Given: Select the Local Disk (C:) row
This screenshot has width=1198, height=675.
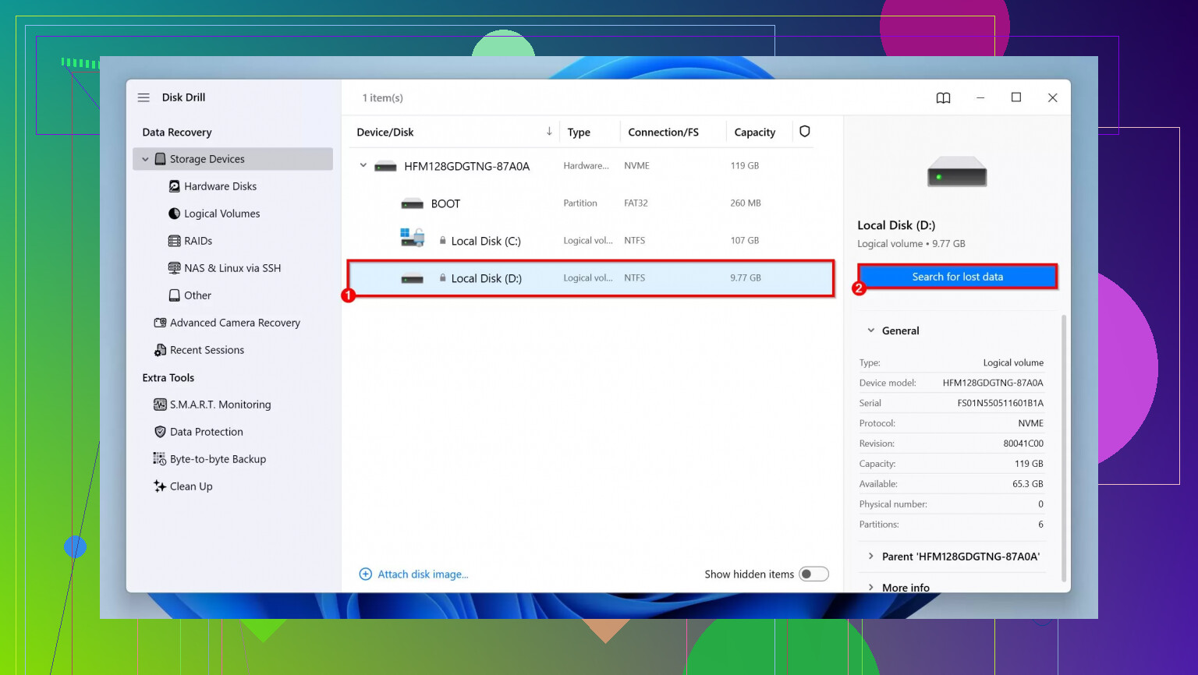Looking at the screenshot, I should point(485,241).
